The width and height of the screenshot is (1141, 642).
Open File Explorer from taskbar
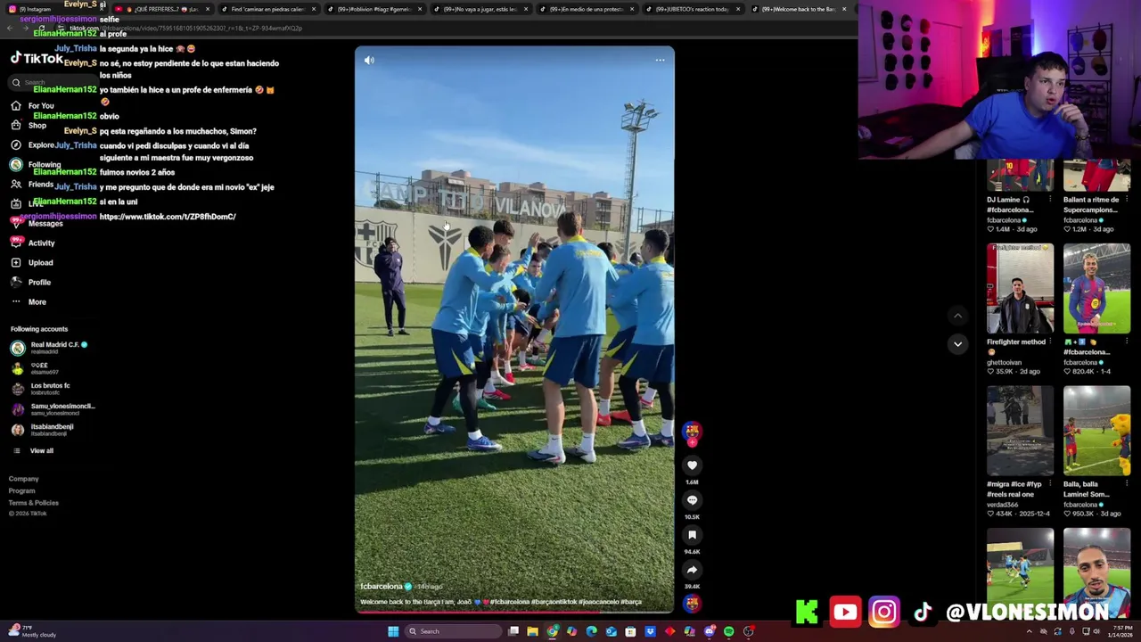[x=532, y=631]
